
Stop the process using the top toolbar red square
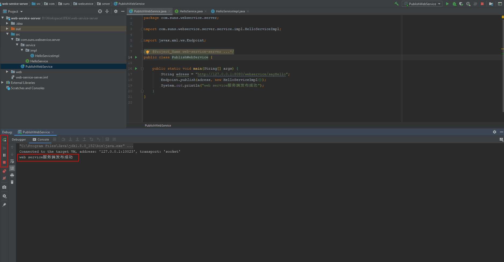[x=482, y=4]
